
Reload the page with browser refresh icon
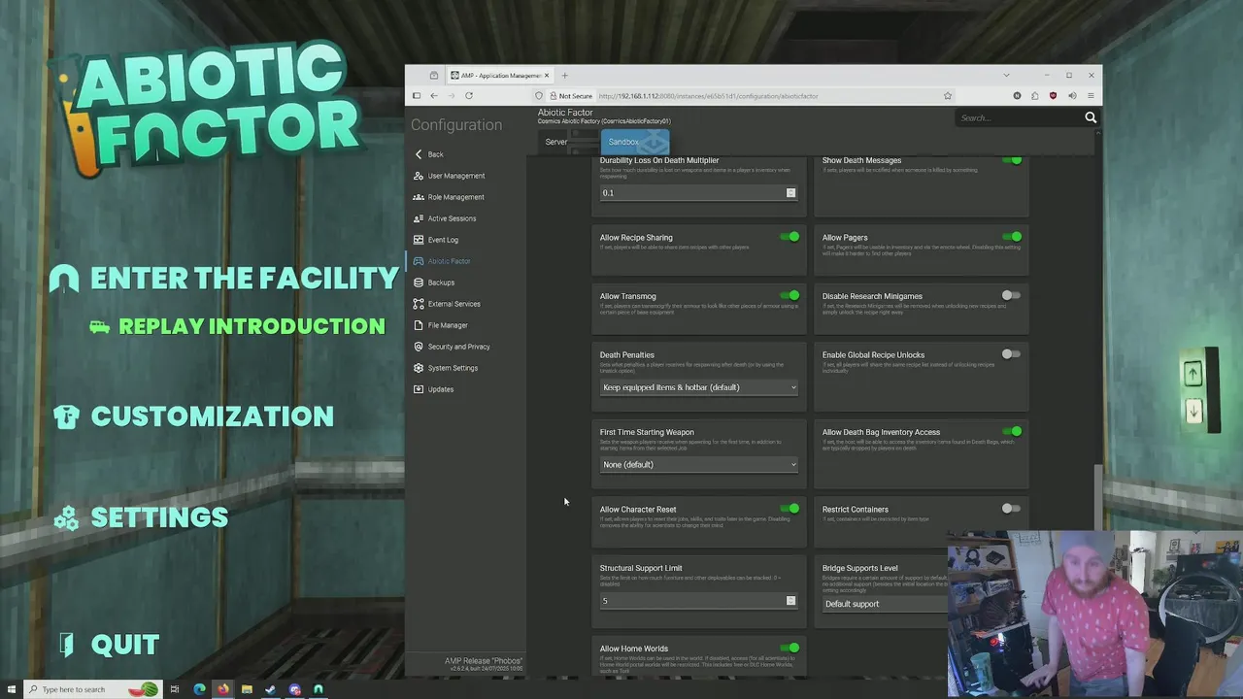tap(469, 95)
